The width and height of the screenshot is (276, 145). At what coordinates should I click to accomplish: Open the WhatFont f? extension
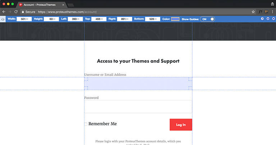(260, 12)
